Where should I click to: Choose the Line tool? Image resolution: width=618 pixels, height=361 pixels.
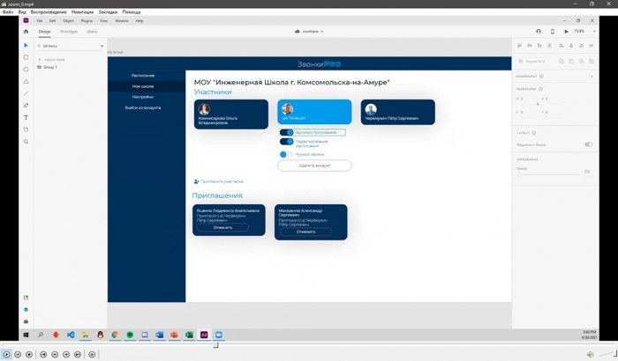pyautogui.click(x=26, y=93)
